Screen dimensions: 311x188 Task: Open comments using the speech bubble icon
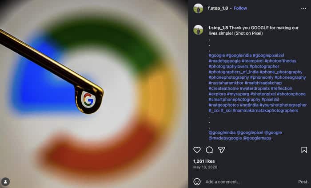click(209, 150)
